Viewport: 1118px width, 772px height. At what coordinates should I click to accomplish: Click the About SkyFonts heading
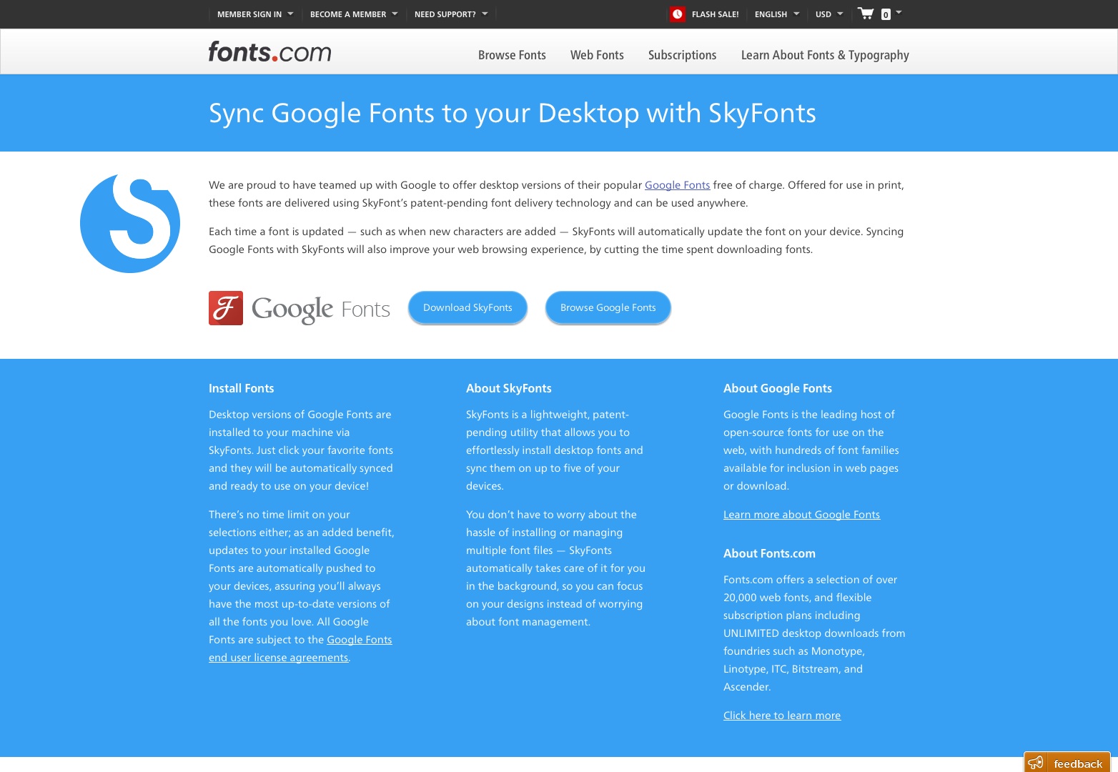tap(509, 388)
